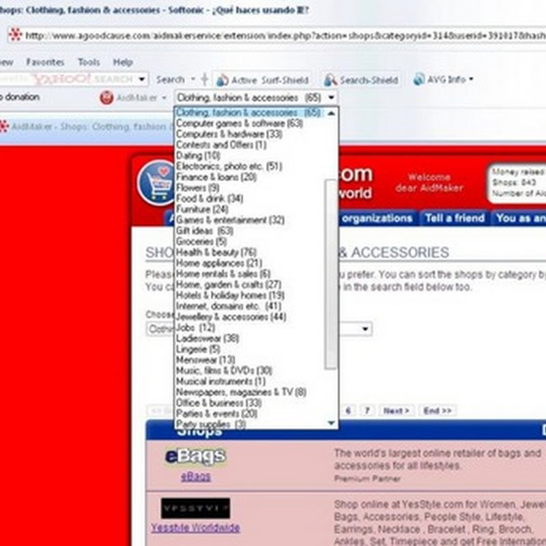Viewport: 546px width, 546px height.
Task: Click the YesStyle logo image
Action: tap(195, 508)
